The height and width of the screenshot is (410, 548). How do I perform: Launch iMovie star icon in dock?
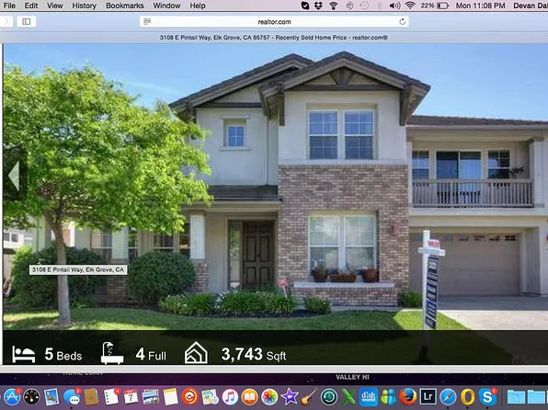tap(290, 397)
